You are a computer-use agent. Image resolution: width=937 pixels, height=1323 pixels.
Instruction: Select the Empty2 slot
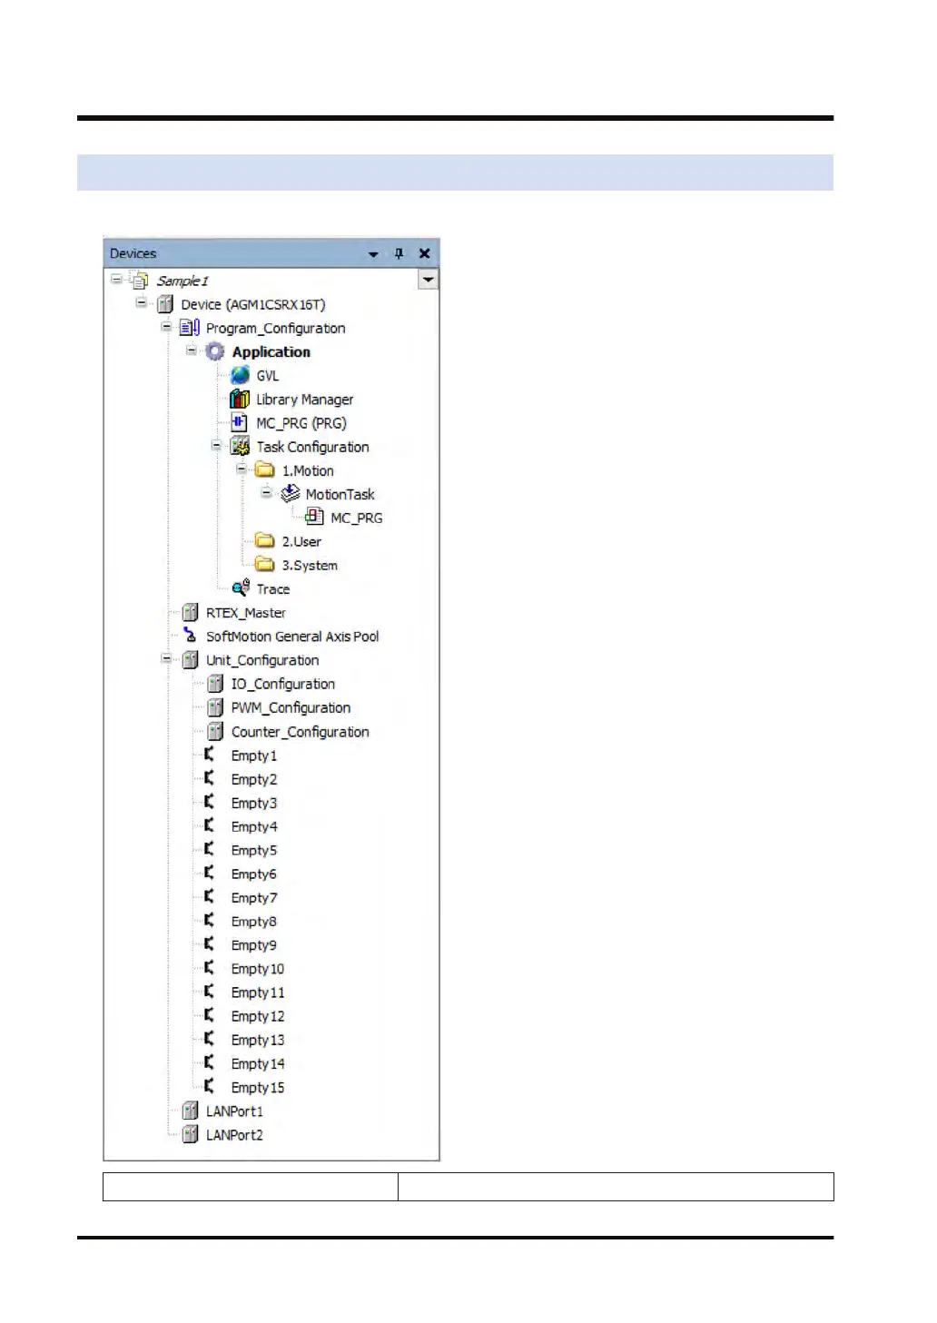254,779
